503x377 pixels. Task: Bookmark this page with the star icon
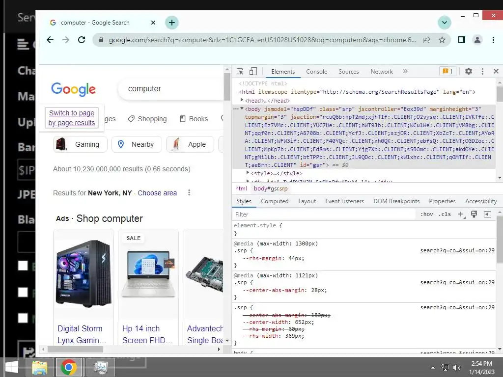[442, 40]
